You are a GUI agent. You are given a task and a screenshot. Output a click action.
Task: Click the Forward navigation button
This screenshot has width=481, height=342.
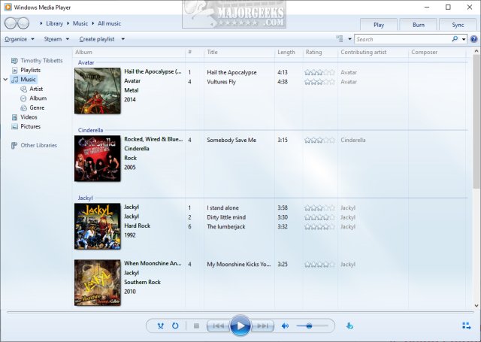click(x=23, y=23)
